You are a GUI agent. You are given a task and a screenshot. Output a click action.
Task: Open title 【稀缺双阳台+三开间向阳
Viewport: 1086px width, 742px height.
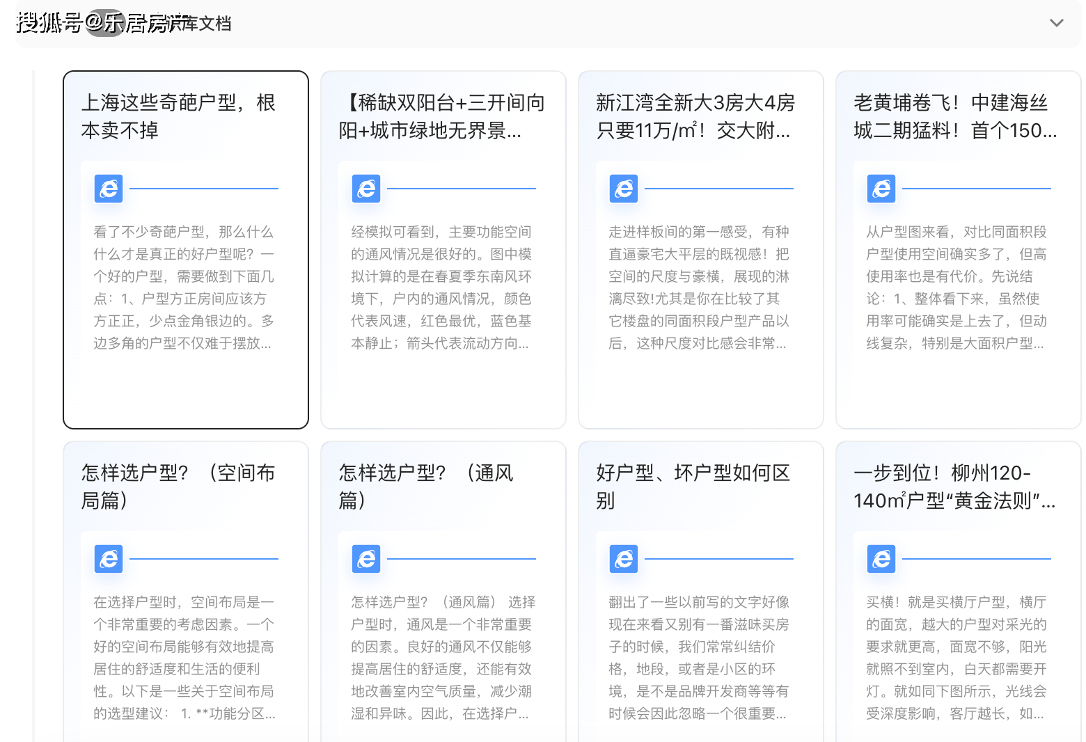[x=441, y=116]
